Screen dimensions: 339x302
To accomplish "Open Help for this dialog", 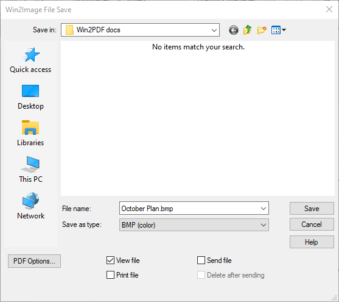I will point(312,242).
